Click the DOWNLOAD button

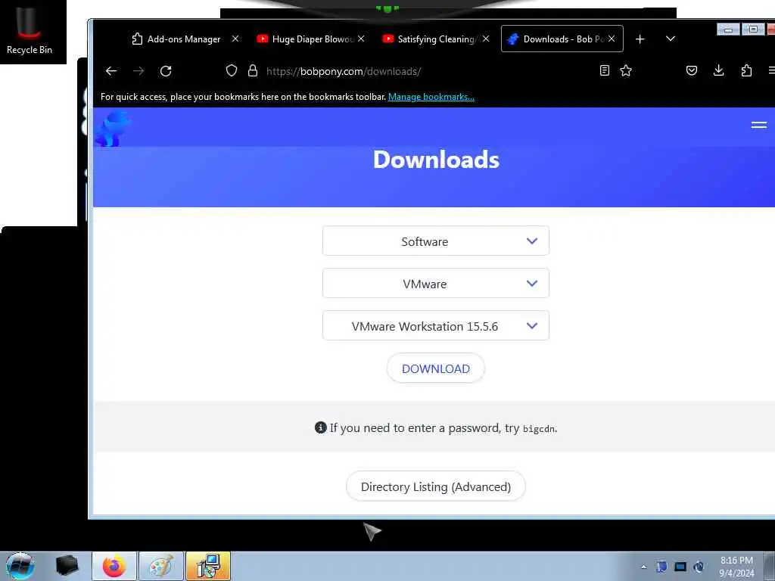(435, 368)
